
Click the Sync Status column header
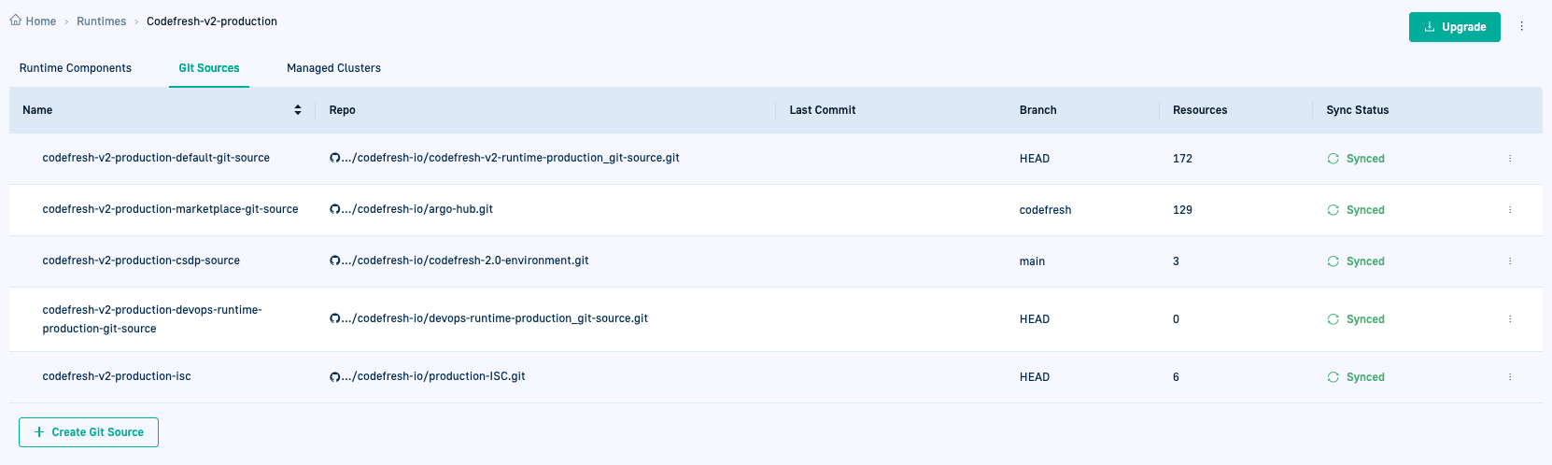(x=1357, y=110)
